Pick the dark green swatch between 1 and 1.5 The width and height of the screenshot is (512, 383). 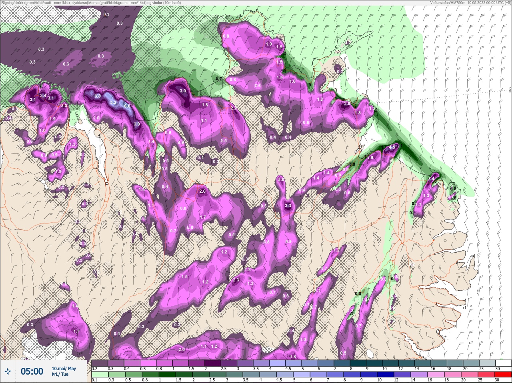[x=167, y=374]
